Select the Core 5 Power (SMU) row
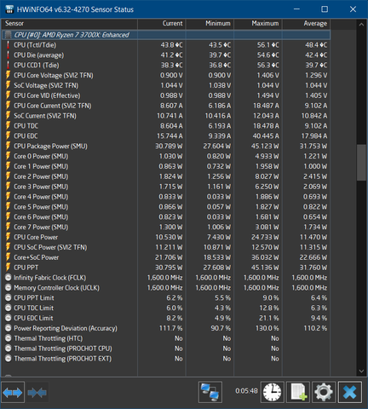Viewport: 368px width, 409px height. 166,207
